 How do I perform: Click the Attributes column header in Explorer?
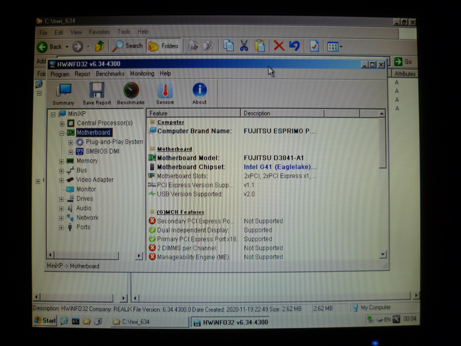[x=405, y=74]
